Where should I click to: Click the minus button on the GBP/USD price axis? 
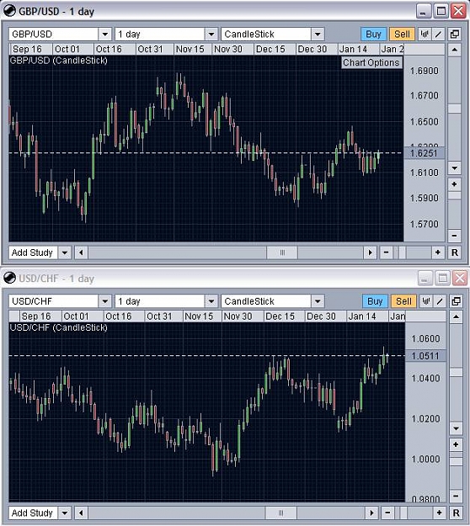(x=455, y=235)
